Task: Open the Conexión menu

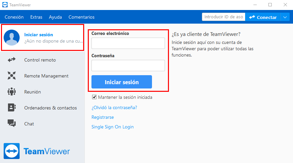Action: click(x=14, y=17)
